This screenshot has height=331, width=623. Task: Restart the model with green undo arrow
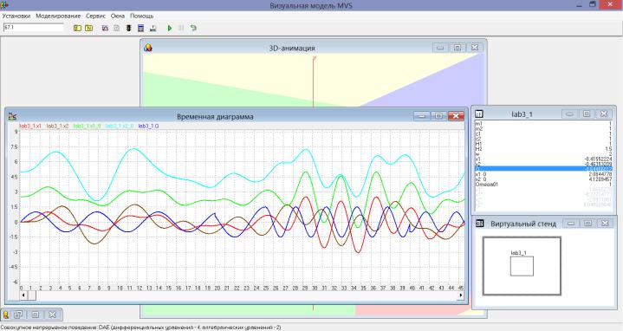pyautogui.click(x=193, y=28)
